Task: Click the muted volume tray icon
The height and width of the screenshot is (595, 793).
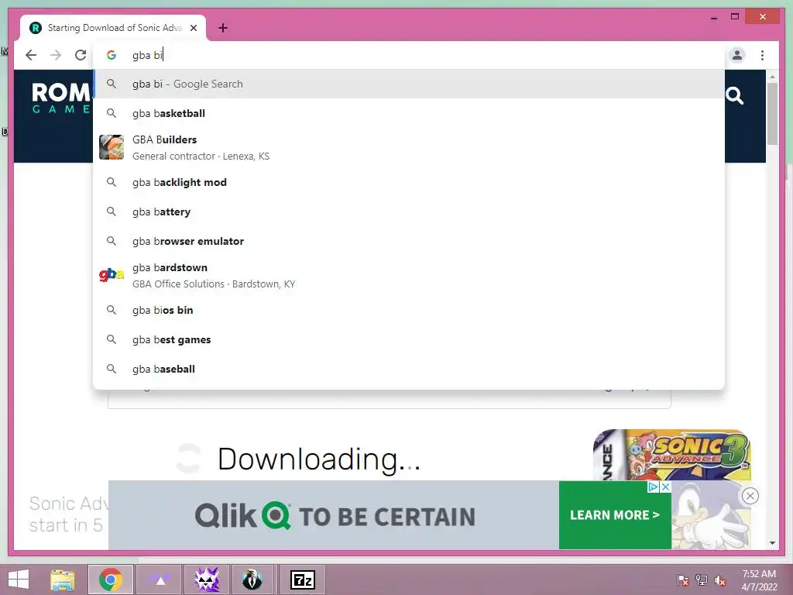Action: [719, 580]
